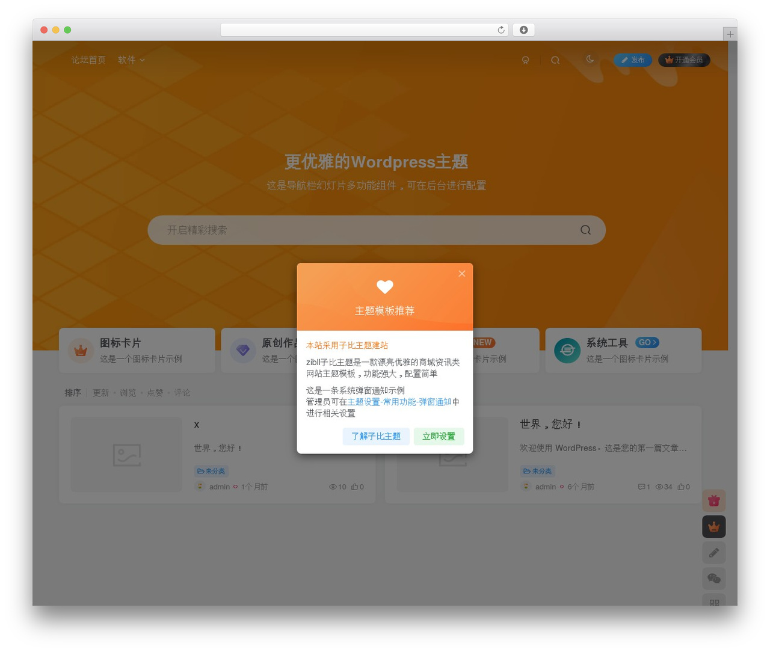The image size is (770, 652).
Task: Click the views icon showing 34
Action: pos(659,487)
